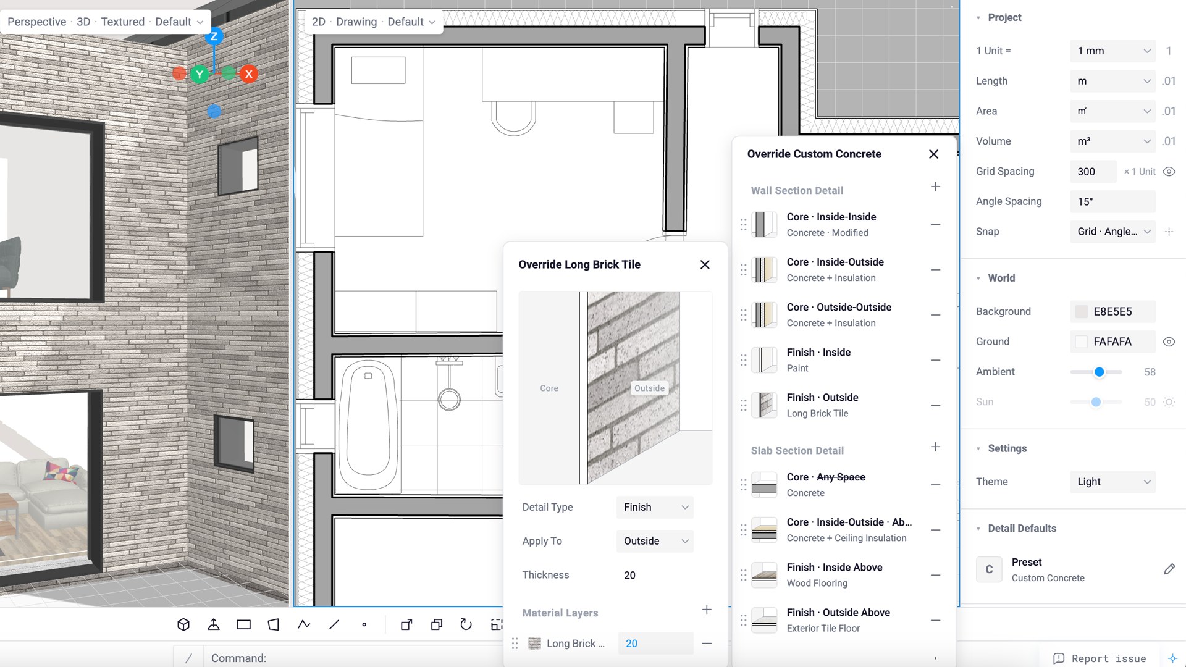Select the duplicate copy tool
Screen dimensions: 1186x667
click(437, 624)
